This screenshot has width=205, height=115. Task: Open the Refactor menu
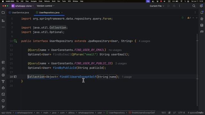pyautogui.click(x=47, y=1)
